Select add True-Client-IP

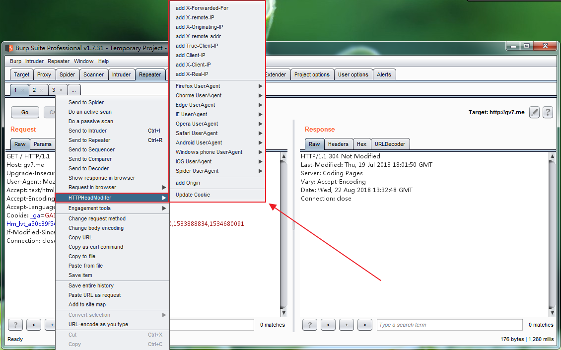(217, 46)
